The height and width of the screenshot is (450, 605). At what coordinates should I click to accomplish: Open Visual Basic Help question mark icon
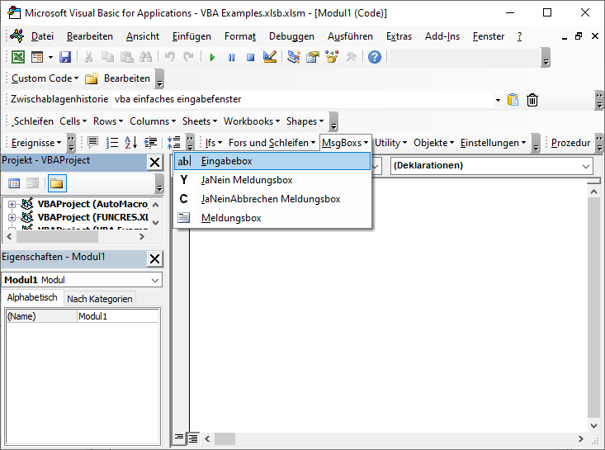point(374,57)
